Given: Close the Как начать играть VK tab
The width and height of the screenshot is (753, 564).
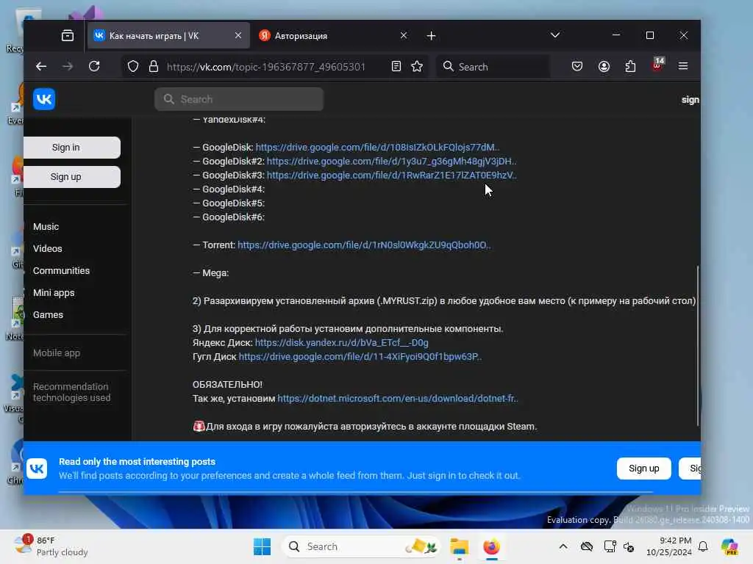Looking at the screenshot, I should coord(238,35).
